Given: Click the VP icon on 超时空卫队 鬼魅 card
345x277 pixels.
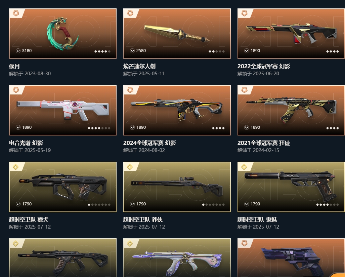Looking at the screenshot, I should click(x=247, y=204).
